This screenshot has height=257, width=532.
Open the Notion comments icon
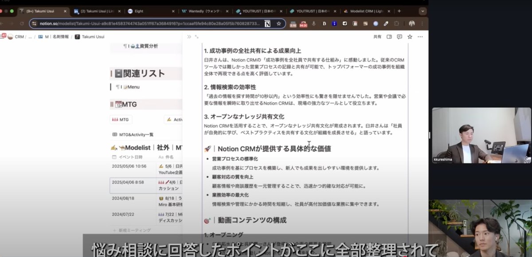pos(399,37)
